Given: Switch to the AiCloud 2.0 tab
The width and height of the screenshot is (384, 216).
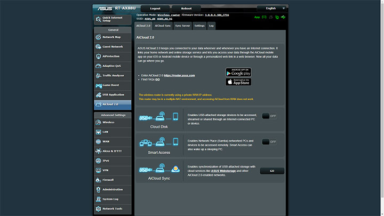Looking at the screenshot, I should [x=143, y=26].
